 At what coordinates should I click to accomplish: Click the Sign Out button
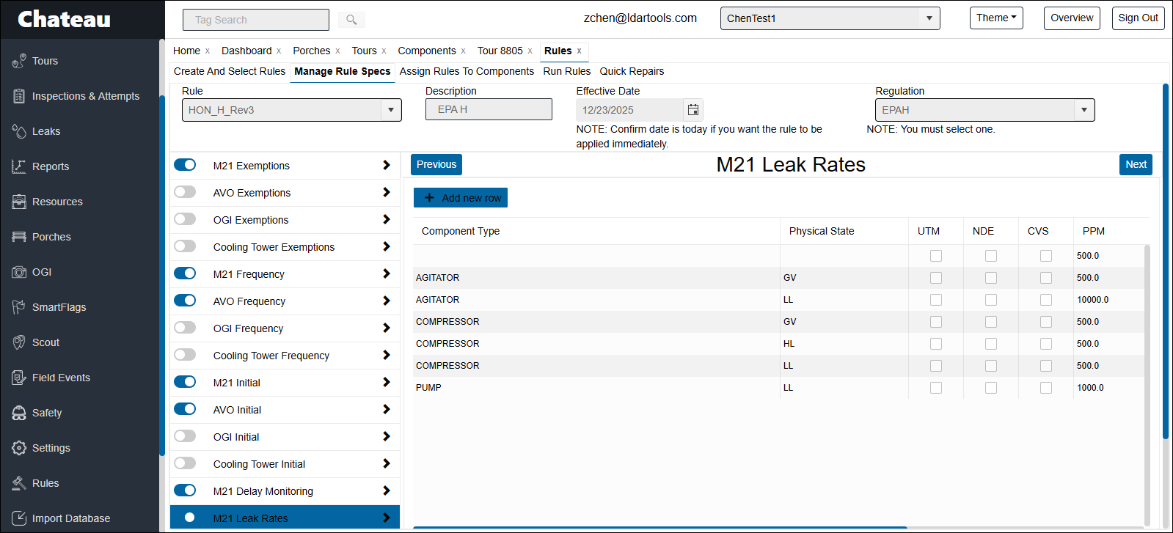pyautogui.click(x=1138, y=18)
